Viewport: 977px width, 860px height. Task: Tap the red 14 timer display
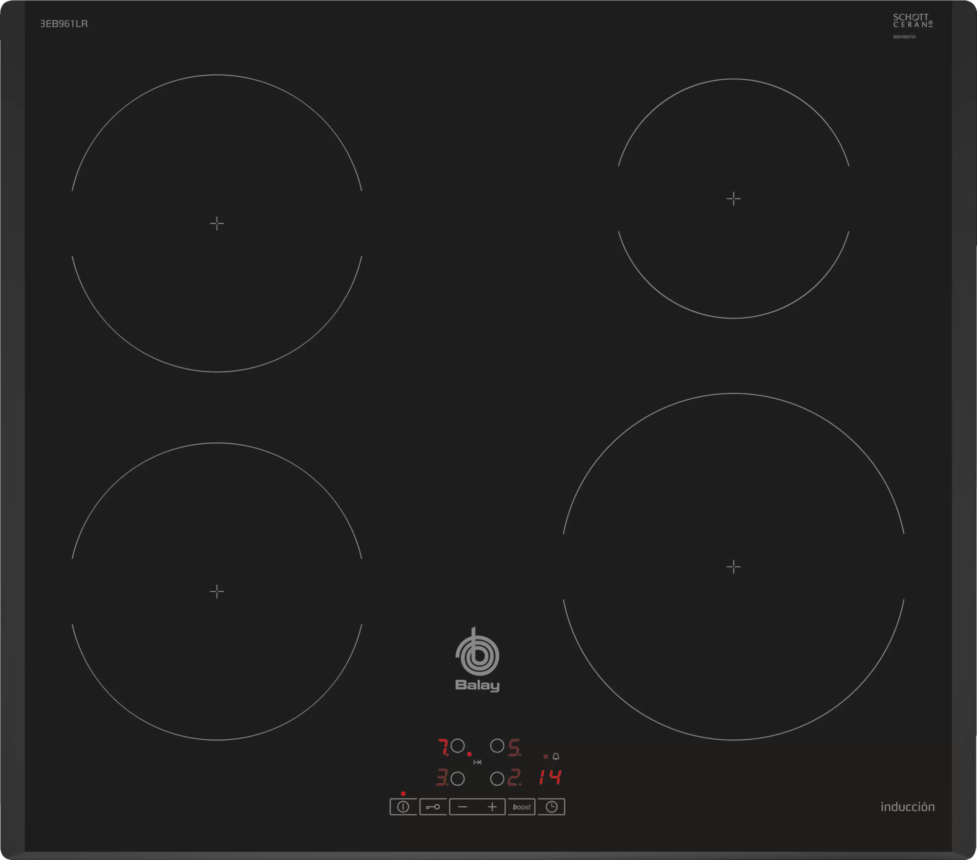point(550,777)
